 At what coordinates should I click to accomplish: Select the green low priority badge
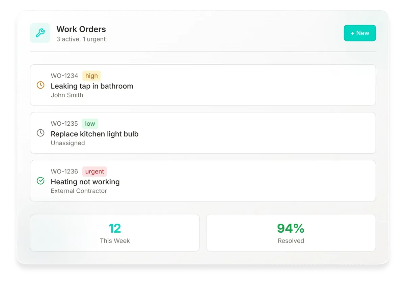point(90,124)
